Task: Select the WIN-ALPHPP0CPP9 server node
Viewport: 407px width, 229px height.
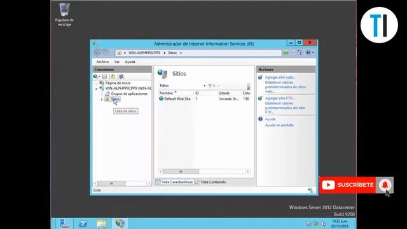Action: coord(128,88)
